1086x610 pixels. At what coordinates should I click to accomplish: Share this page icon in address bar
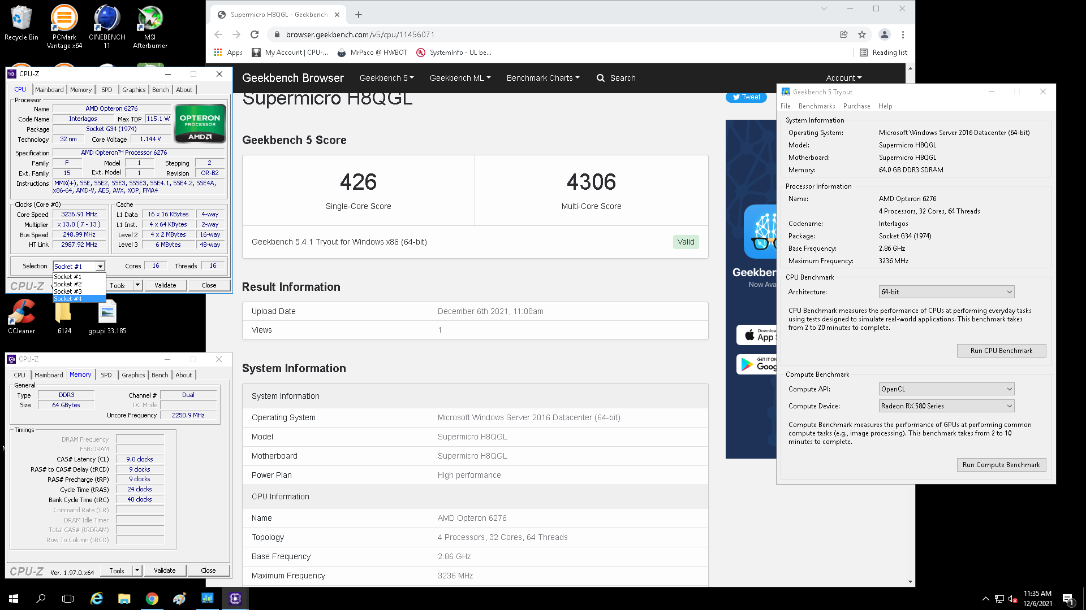pos(843,34)
